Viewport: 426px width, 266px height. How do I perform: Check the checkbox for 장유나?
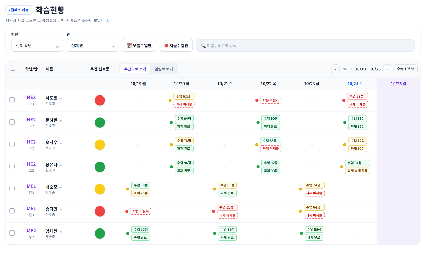(12, 167)
